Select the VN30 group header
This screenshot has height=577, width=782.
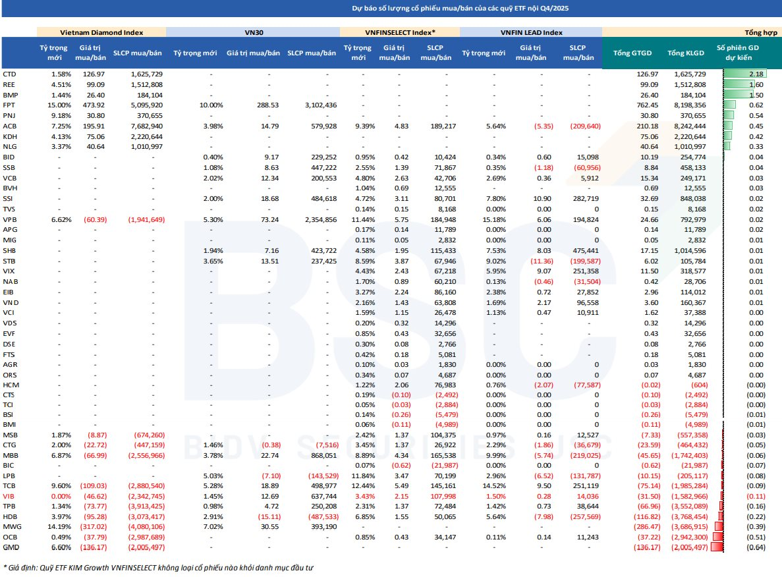254,32
